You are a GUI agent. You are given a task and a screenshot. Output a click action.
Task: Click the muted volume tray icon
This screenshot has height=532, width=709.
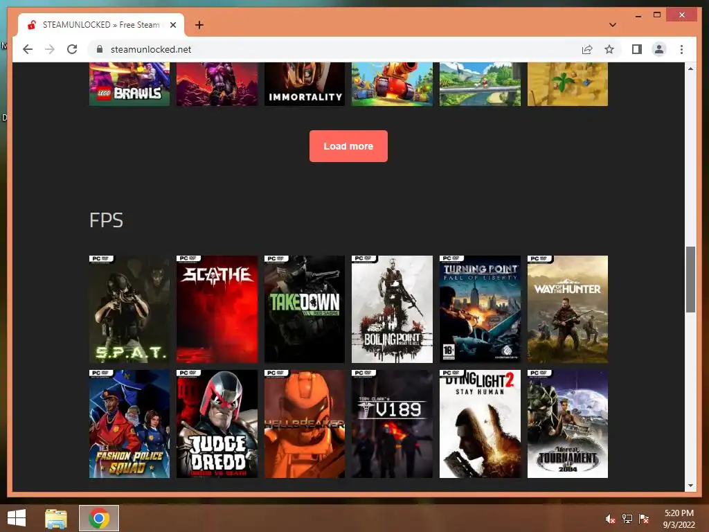610,519
